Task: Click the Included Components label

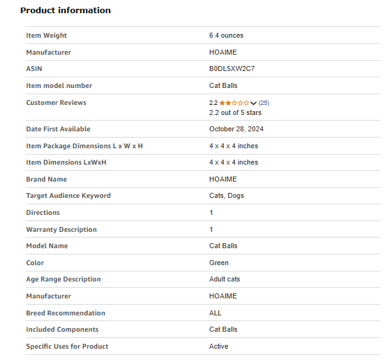Action: tap(62, 330)
